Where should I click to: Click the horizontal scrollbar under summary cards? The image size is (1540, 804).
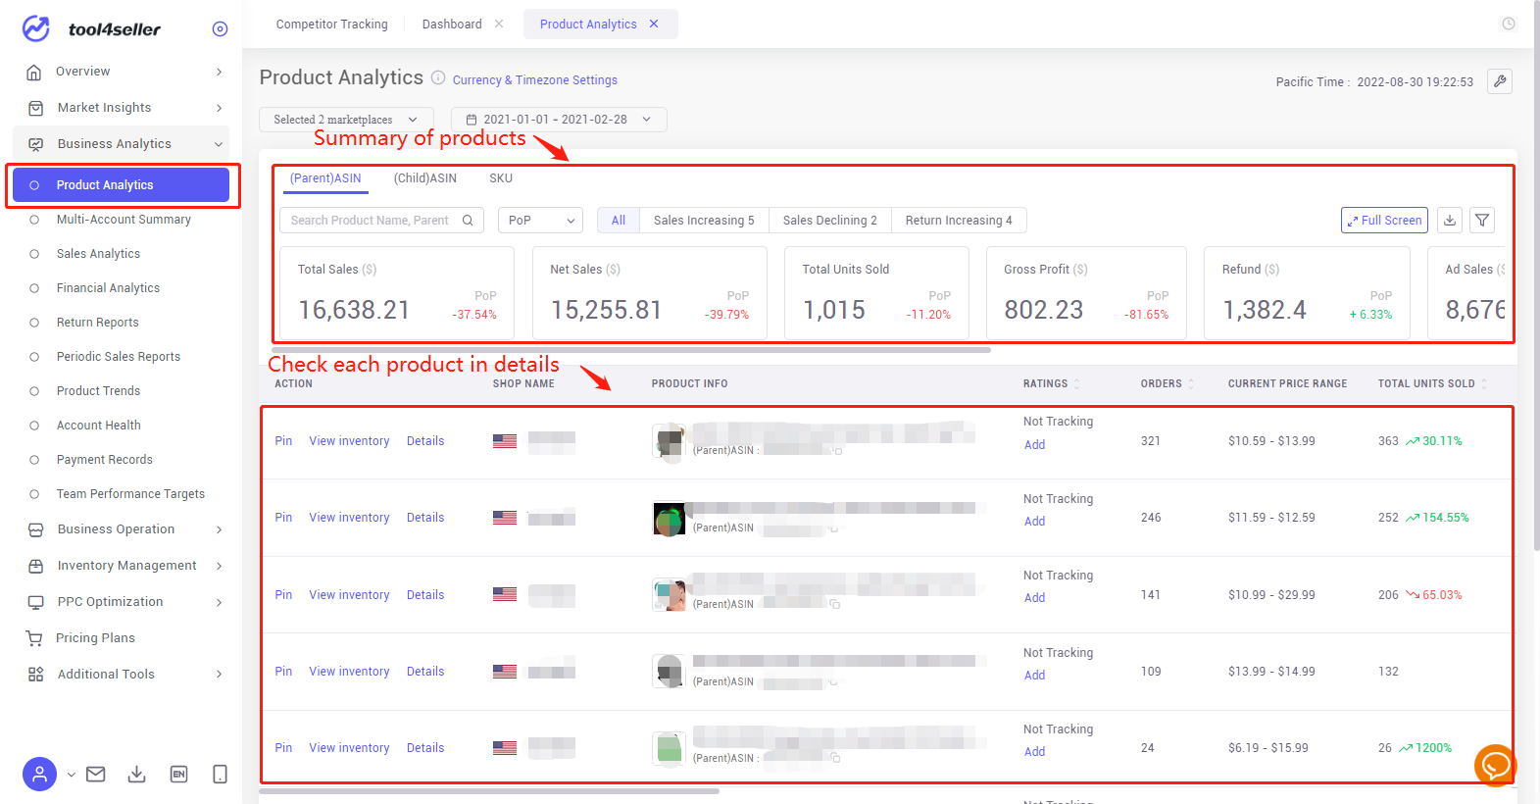click(x=631, y=349)
